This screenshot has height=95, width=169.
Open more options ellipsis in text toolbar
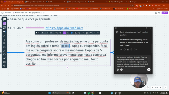click(94, 33)
